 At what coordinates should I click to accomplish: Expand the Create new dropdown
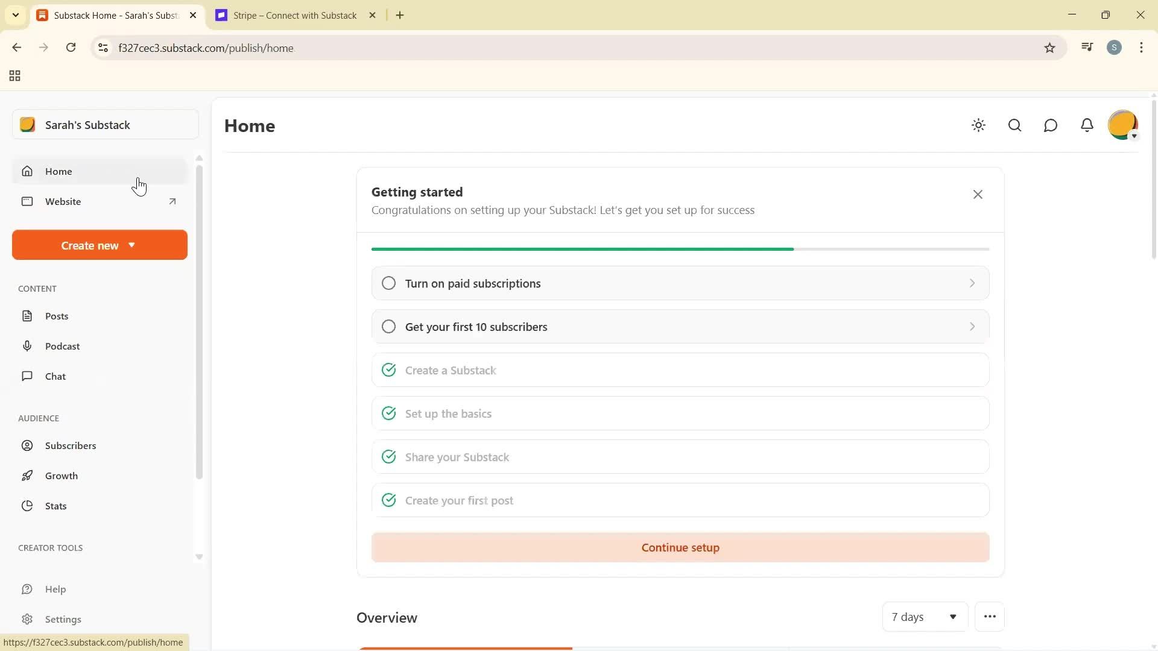(99, 245)
